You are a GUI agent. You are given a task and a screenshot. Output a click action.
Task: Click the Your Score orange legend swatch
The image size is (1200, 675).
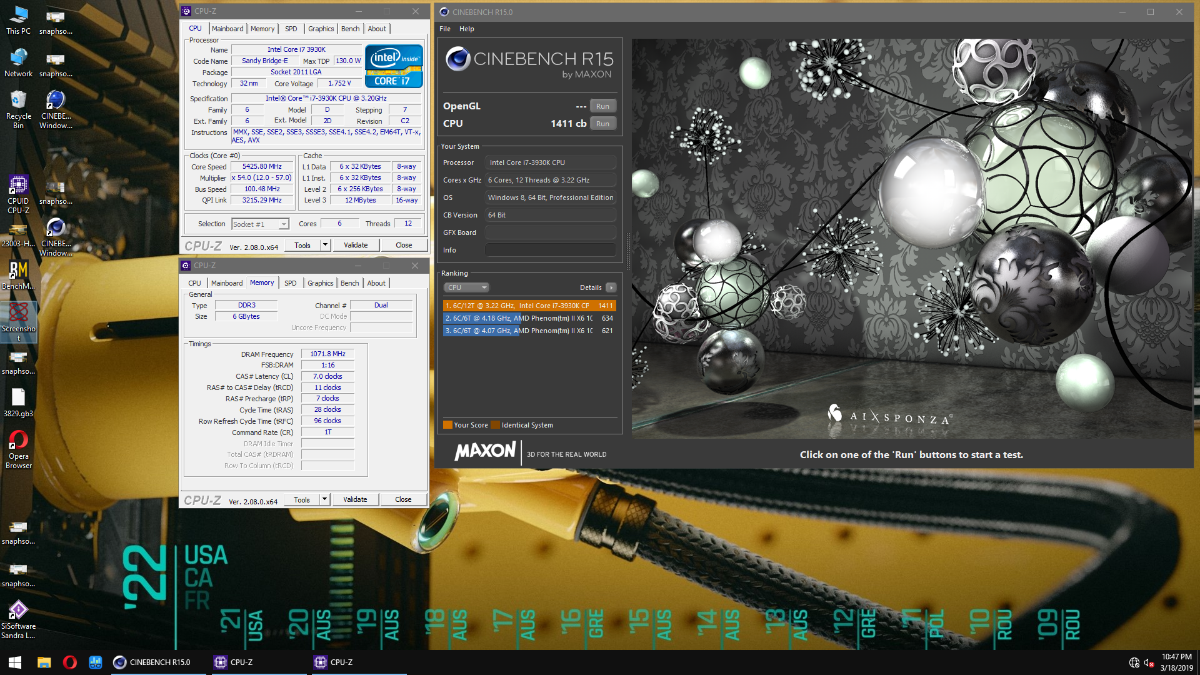[447, 425]
